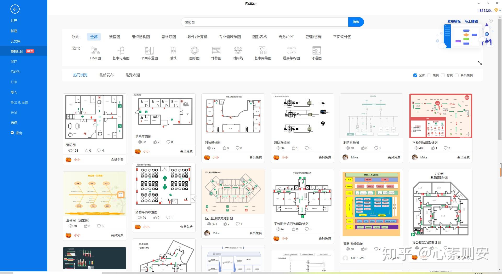
Task: Enable the 会员免费 filter checkbox
Action: [x=457, y=75]
